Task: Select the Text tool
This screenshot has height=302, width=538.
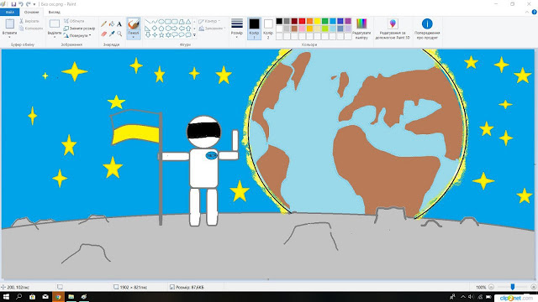Action: coord(119,24)
